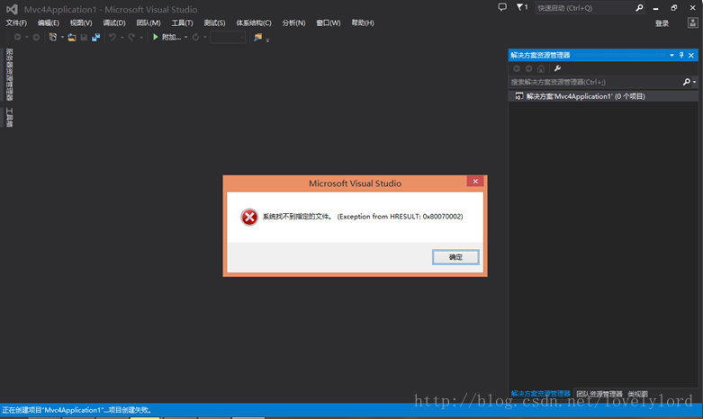This screenshot has height=419, width=703.
Task: Click the Redo toolbar icon
Action: (131, 37)
